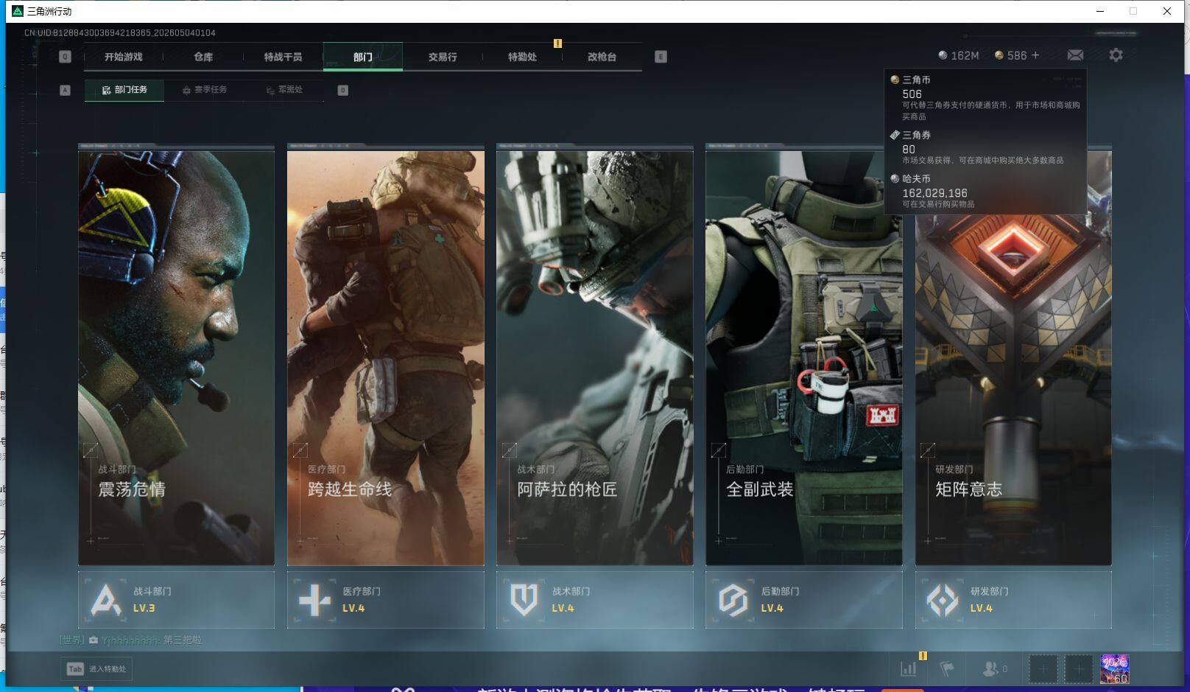Click the 586 三角币 balance
1190x692 pixels.
1010,55
